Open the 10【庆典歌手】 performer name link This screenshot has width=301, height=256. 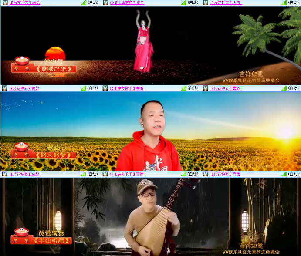pos(127,88)
